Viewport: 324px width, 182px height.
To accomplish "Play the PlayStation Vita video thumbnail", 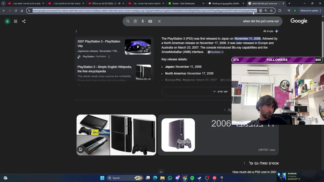I will 138,47.
